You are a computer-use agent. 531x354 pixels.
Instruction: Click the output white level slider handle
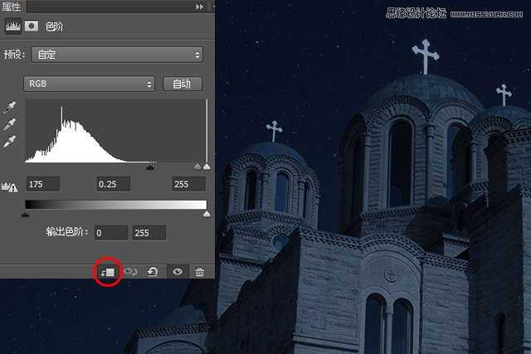click(206, 214)
